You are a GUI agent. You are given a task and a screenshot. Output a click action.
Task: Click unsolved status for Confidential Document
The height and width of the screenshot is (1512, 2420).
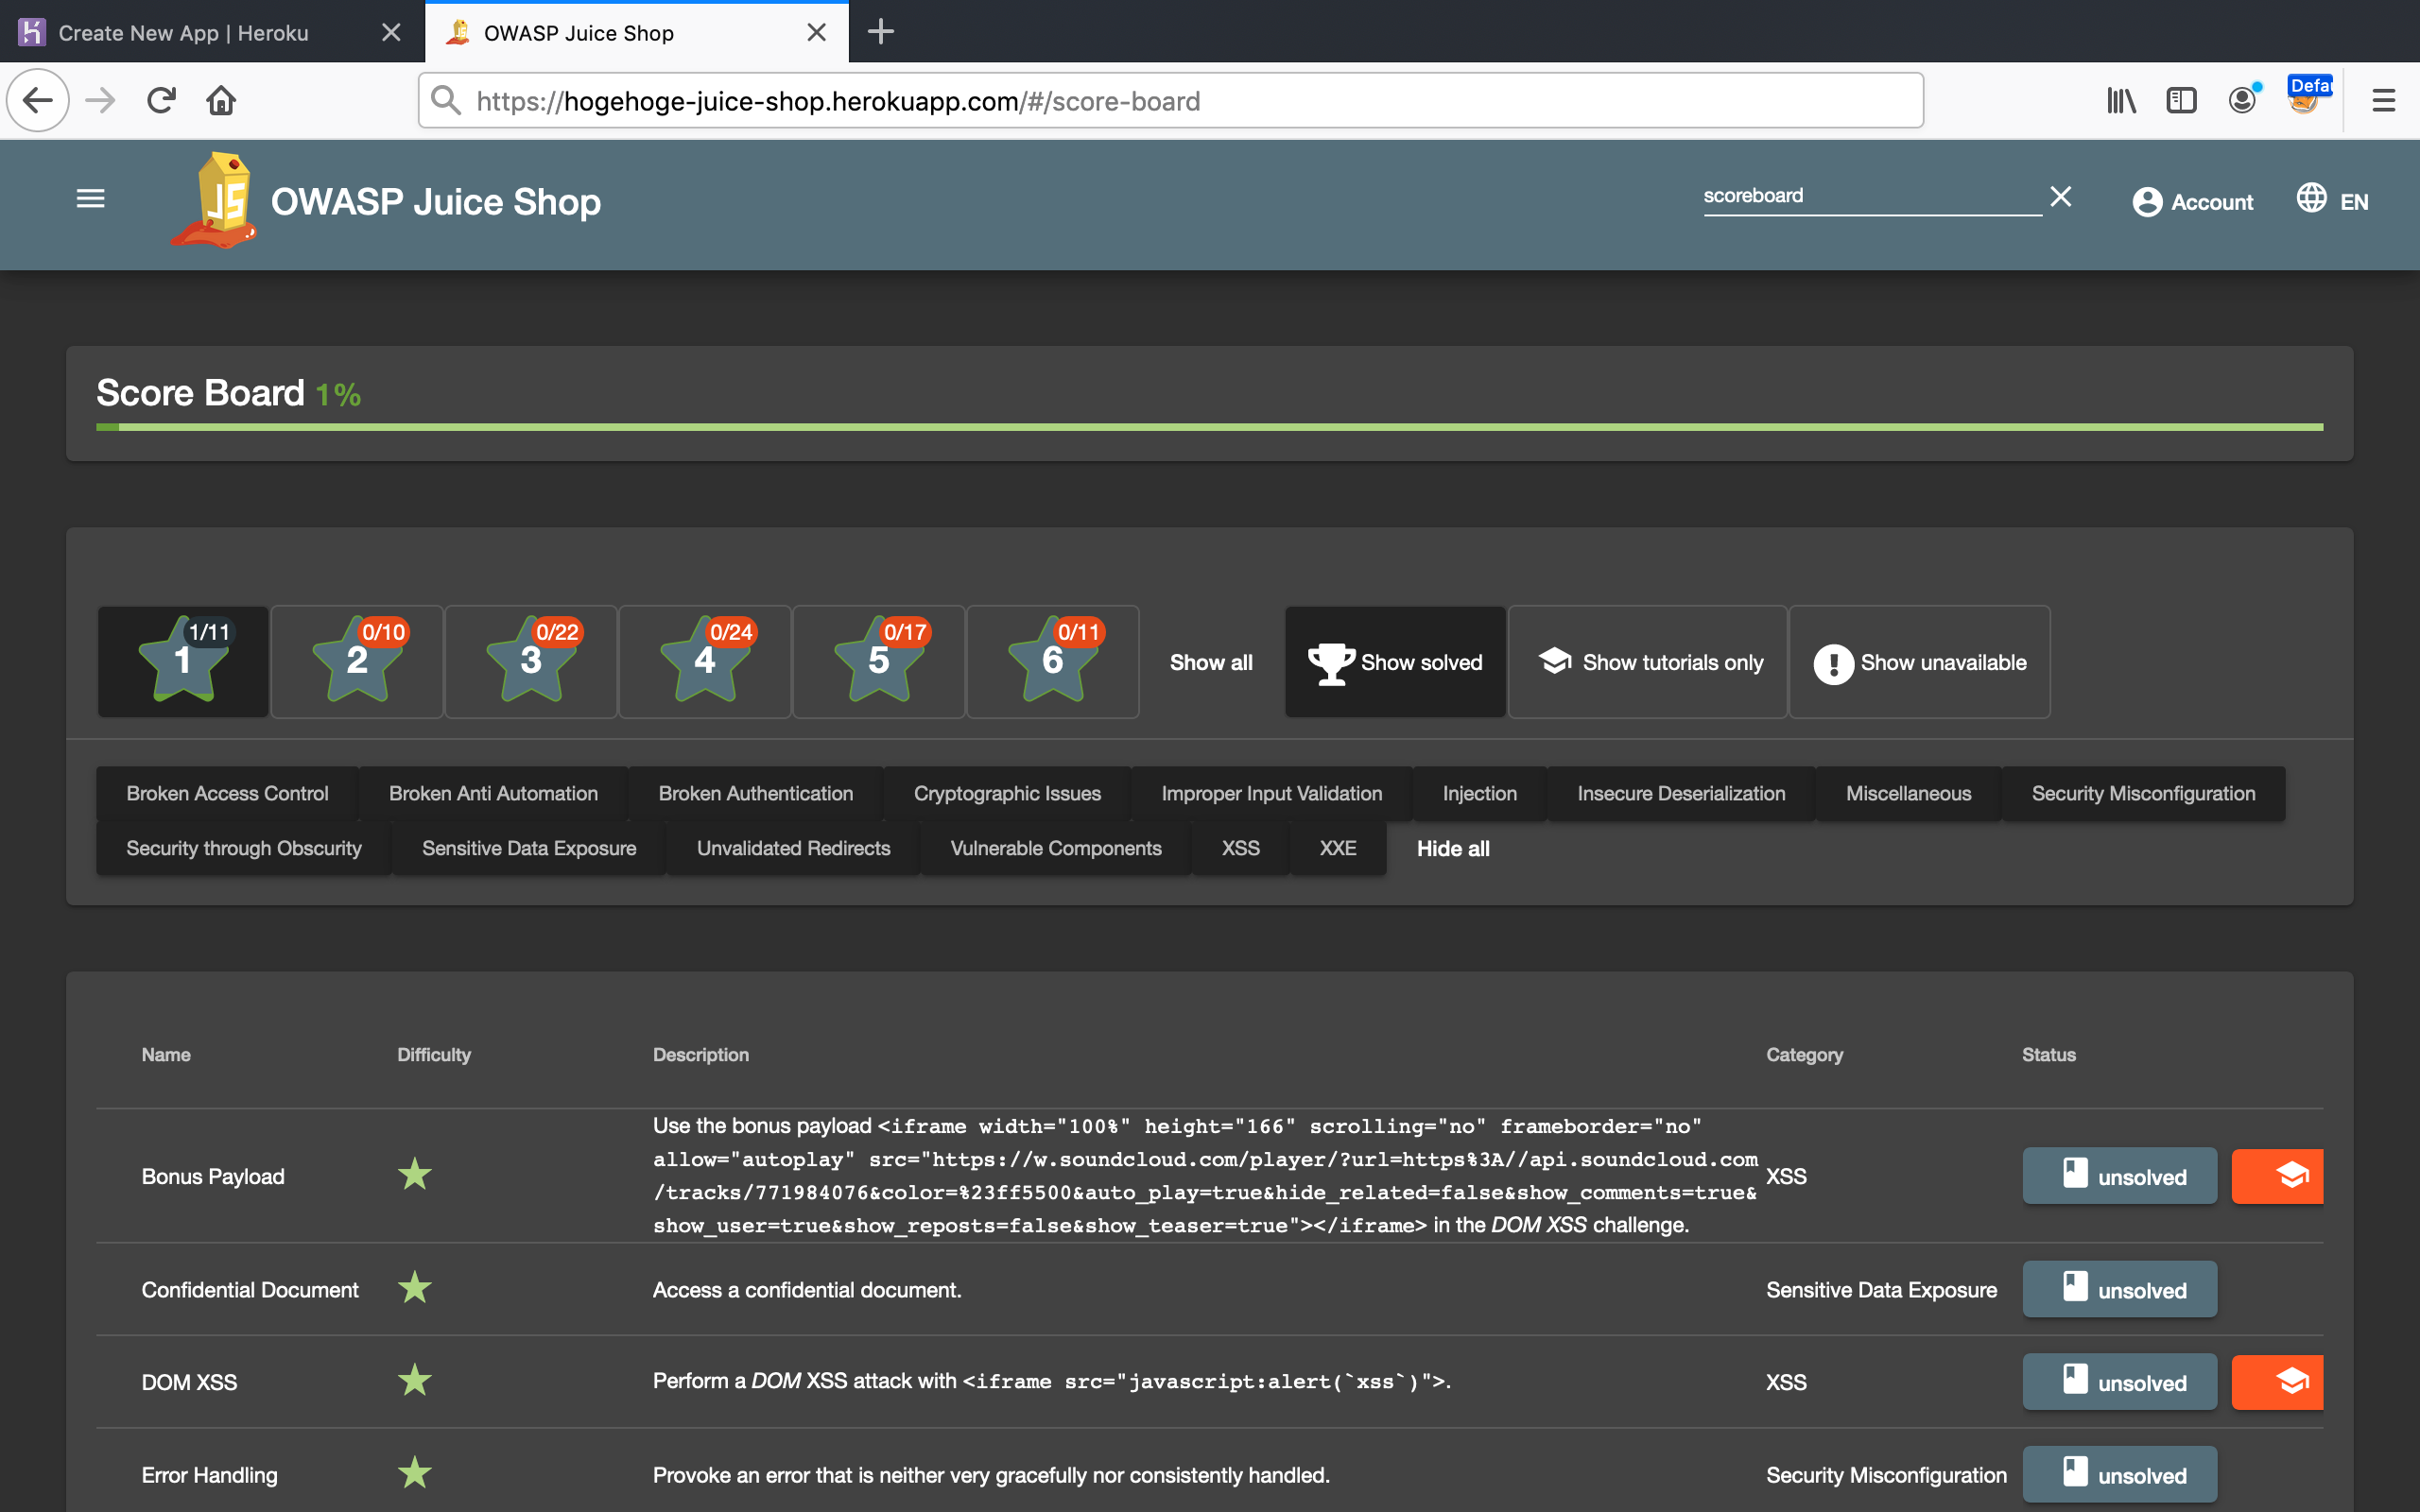coord(2119,1289)
